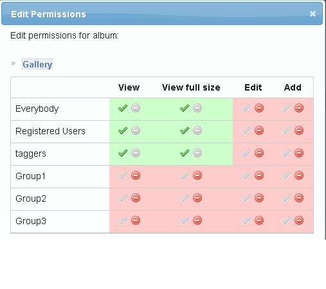Deny Add for Group2

[x=299, y=198]
